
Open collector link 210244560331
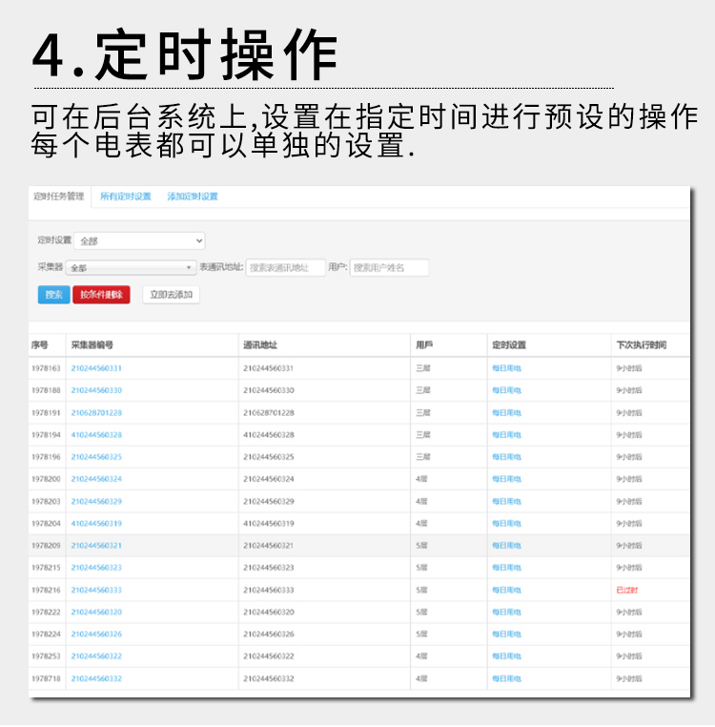point(96,368)
